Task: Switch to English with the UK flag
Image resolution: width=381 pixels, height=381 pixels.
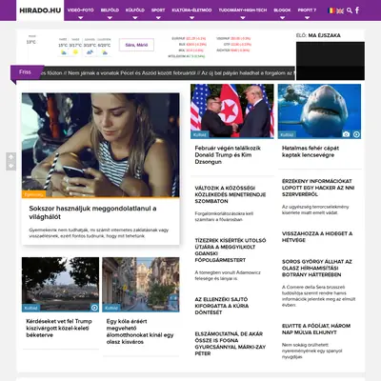Action: pyautogui.click(x=340, y=10)
